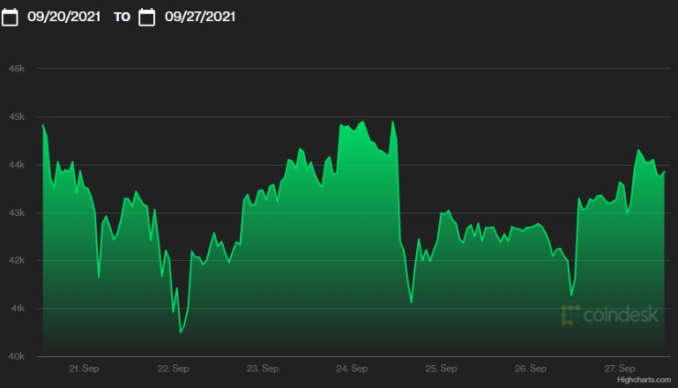Viewport: 678px width, 388px height.
Task: Click the calendar icon beside 09/20/2021
Action: (x=11, y=16)
